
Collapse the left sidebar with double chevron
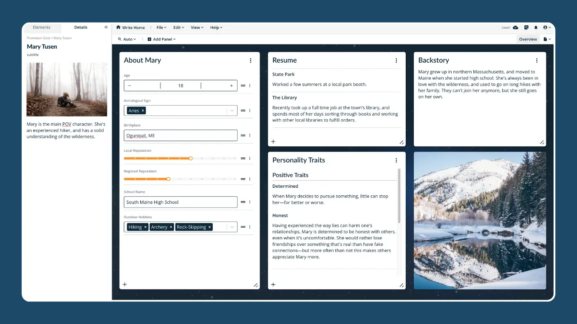(x=106, y=27)
